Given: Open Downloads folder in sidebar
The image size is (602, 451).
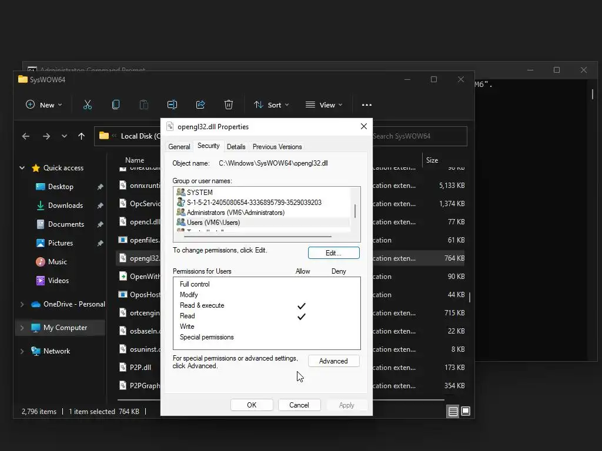Looking at the screenshot, I should point(65,206).
